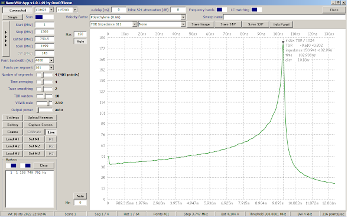348x218 pixels.
Task: Click the Trace smoothing slider
Action: [44, 89]
